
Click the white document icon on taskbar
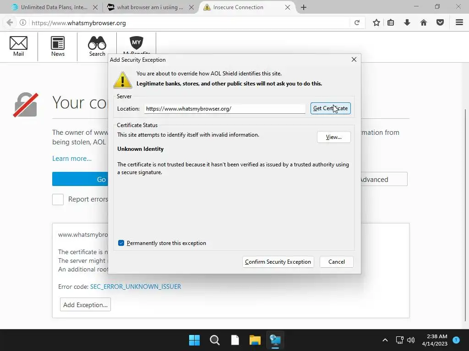235,340
